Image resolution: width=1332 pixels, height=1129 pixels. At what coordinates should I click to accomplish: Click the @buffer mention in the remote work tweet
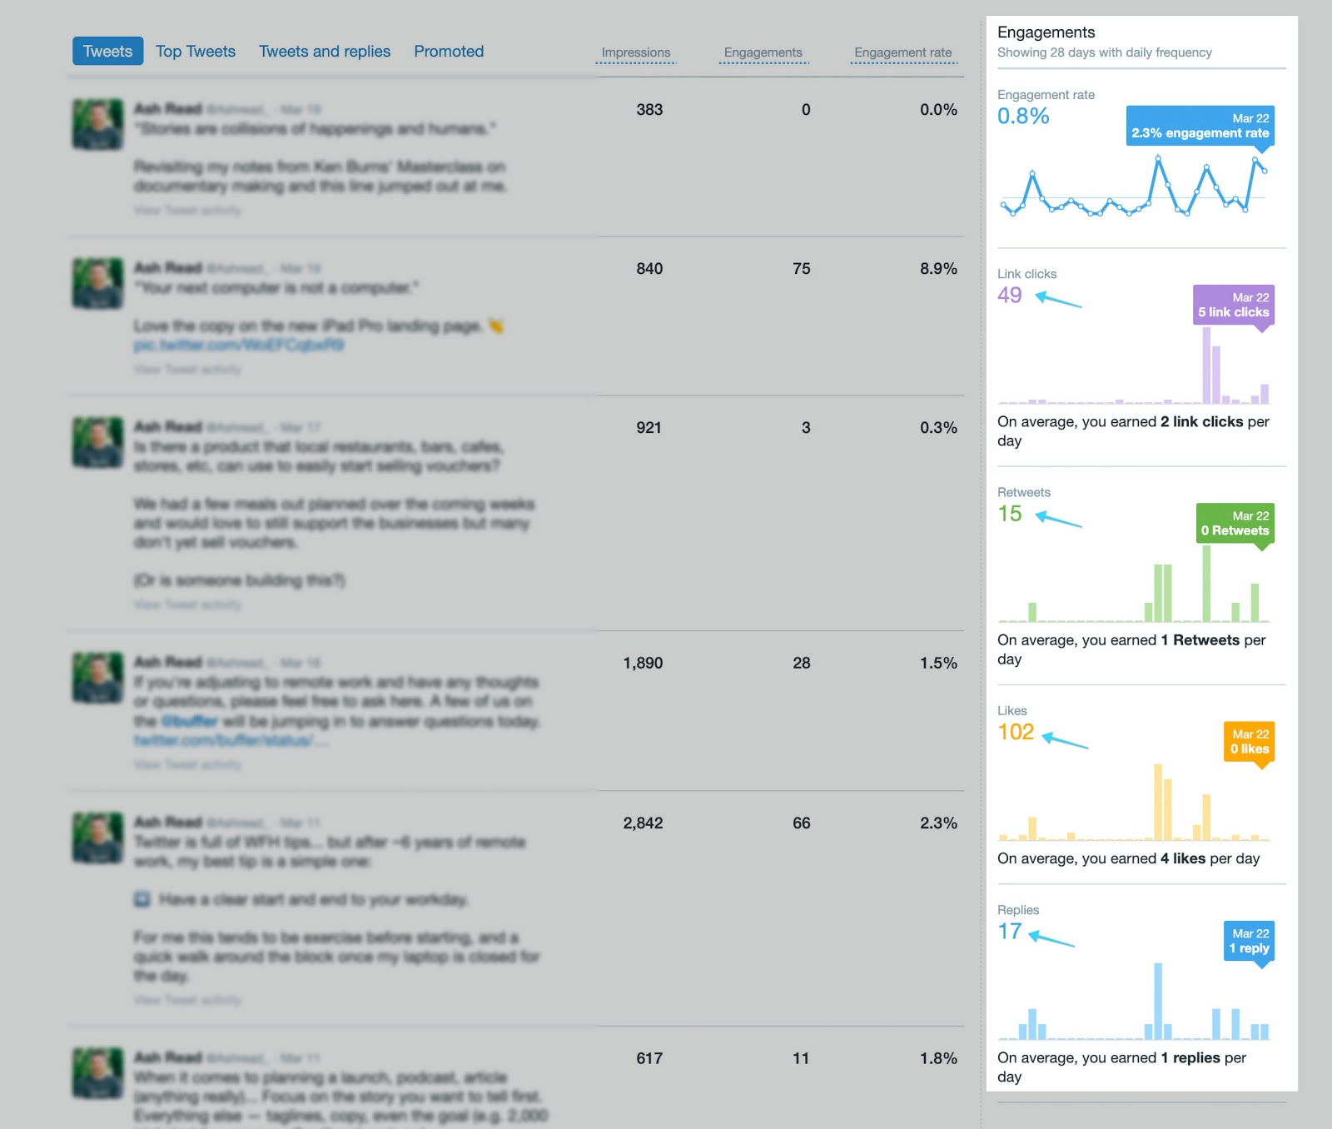[x=189, y=721]
